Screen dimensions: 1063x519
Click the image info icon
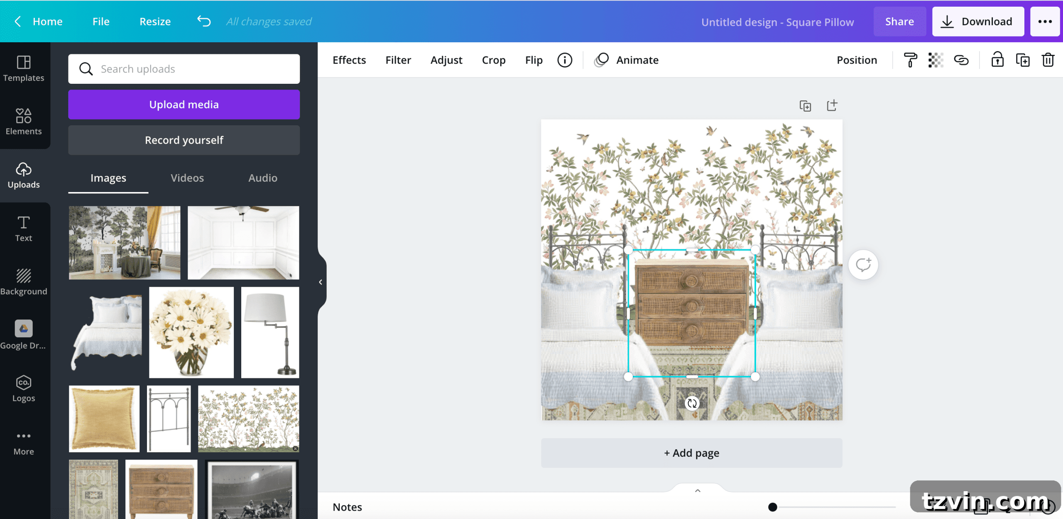click(565, 60)
